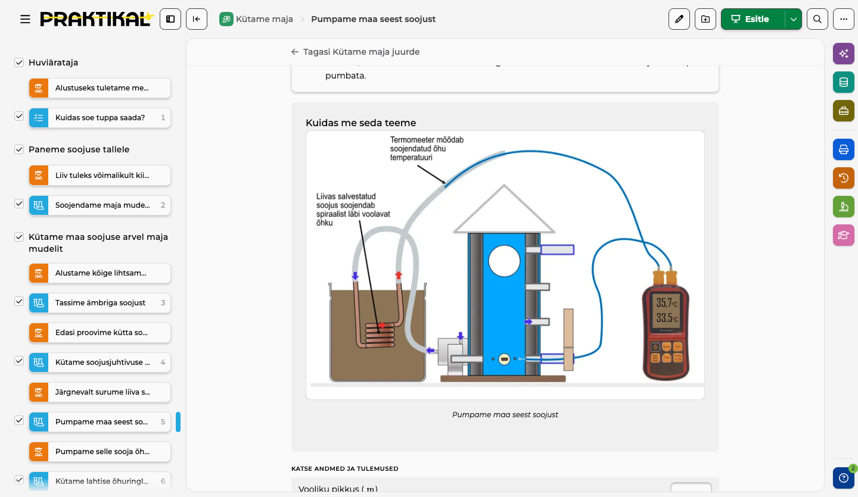858x497 pixels.
Task: Select Kuidas soe tuppa saada? item
Action: 100,118
